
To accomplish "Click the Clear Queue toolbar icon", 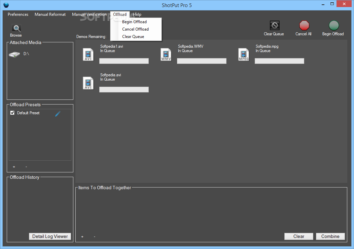I will (275, 26).
